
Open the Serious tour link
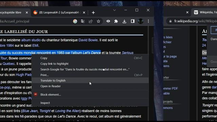tap(127, 53)
